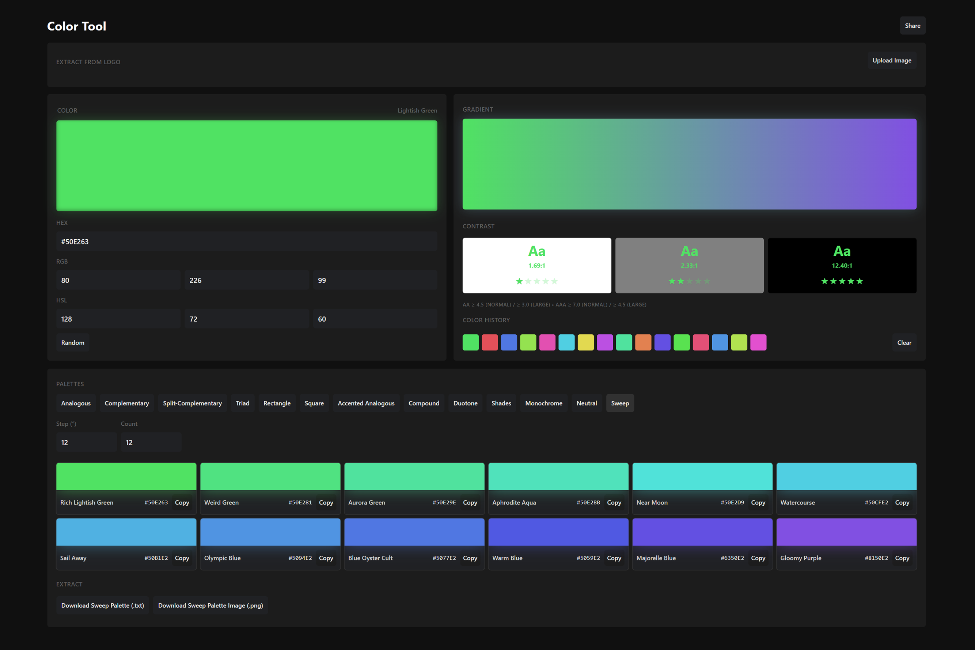Click the Step degrees input field
Image resolution: width=975 pixels, height=650 pixels.
(x=86, y=442)
